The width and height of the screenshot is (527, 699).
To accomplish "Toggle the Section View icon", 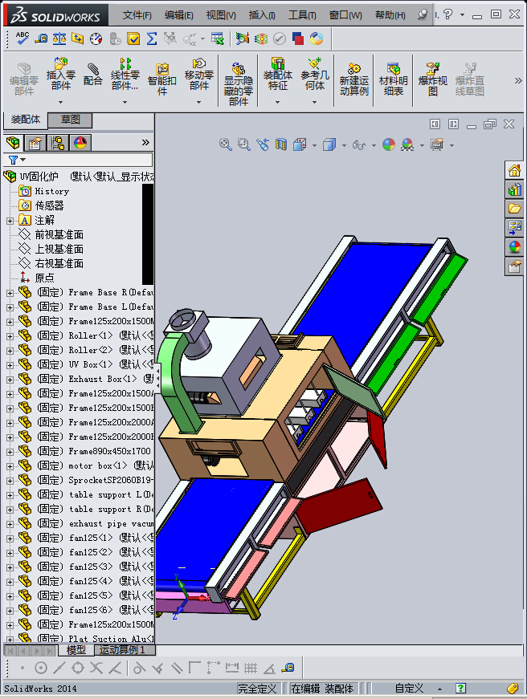I will tap(281, 144).
